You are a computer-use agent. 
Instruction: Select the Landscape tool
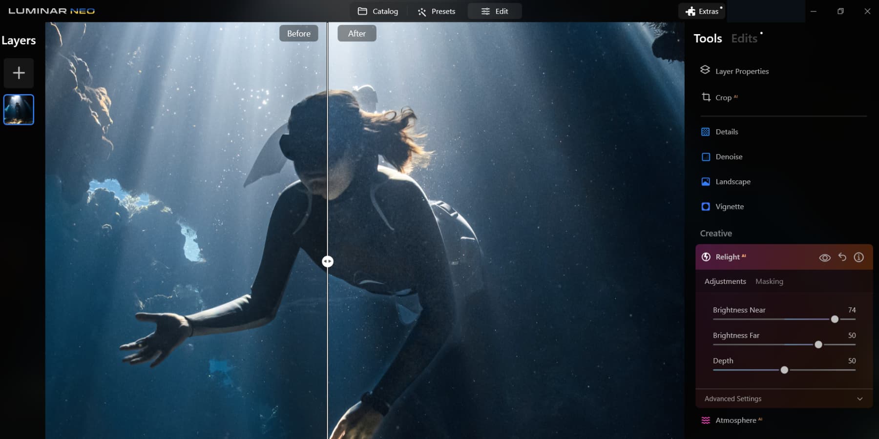point(732,181)
